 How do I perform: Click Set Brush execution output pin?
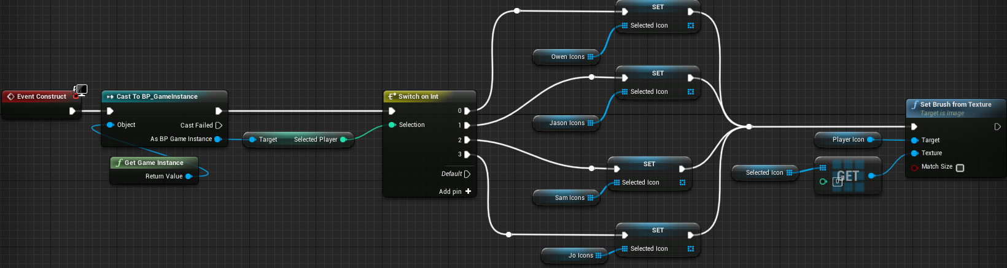[997, 127]
